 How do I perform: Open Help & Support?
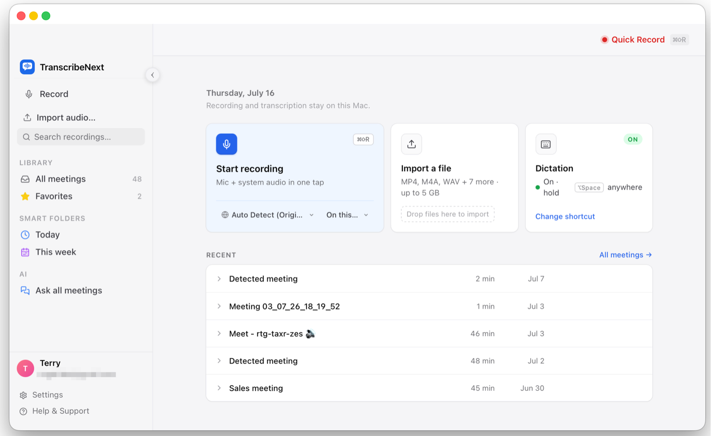tap(61, 412)
